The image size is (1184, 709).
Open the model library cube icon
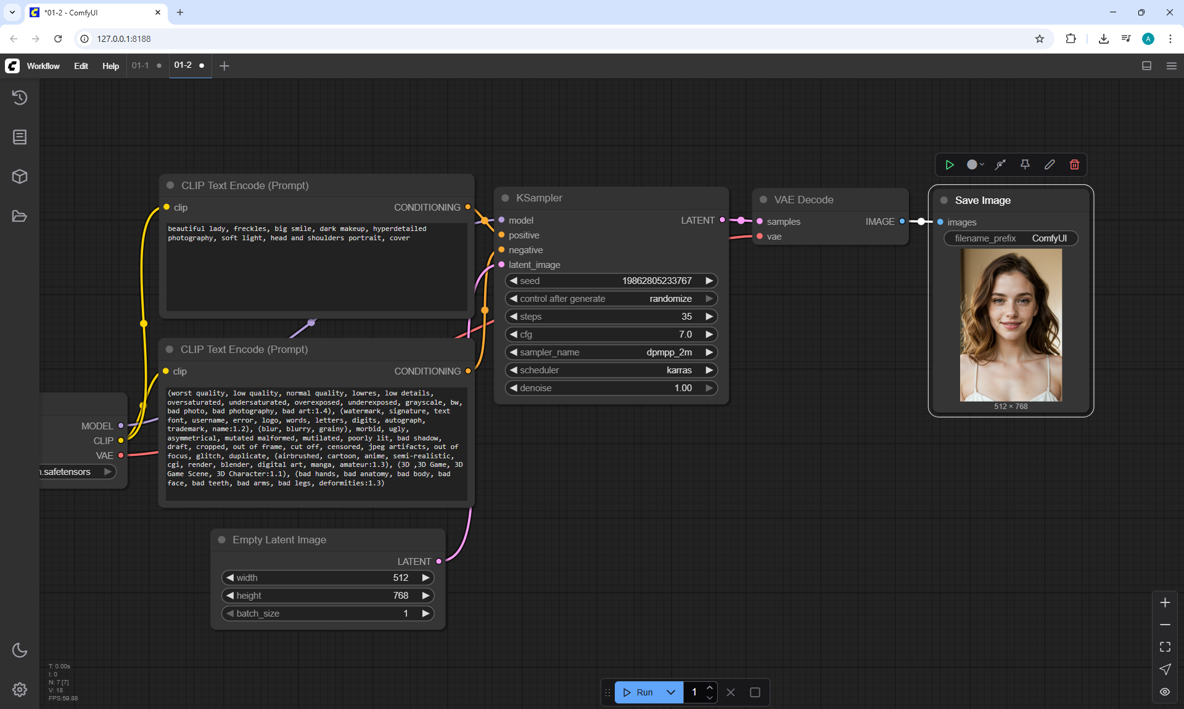[x=20, y=177]
